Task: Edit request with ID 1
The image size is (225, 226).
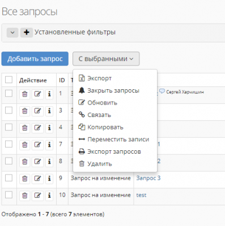Action: click(37, 94)
